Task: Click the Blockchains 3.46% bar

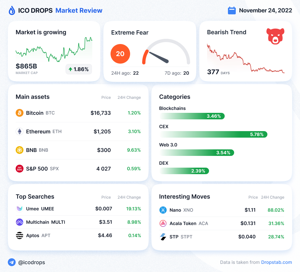Action: (x=192, y=116)
